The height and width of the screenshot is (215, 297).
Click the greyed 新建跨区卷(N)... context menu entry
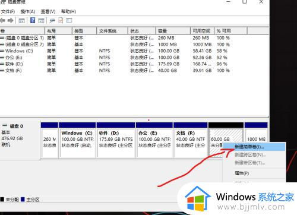click(254, 155)
